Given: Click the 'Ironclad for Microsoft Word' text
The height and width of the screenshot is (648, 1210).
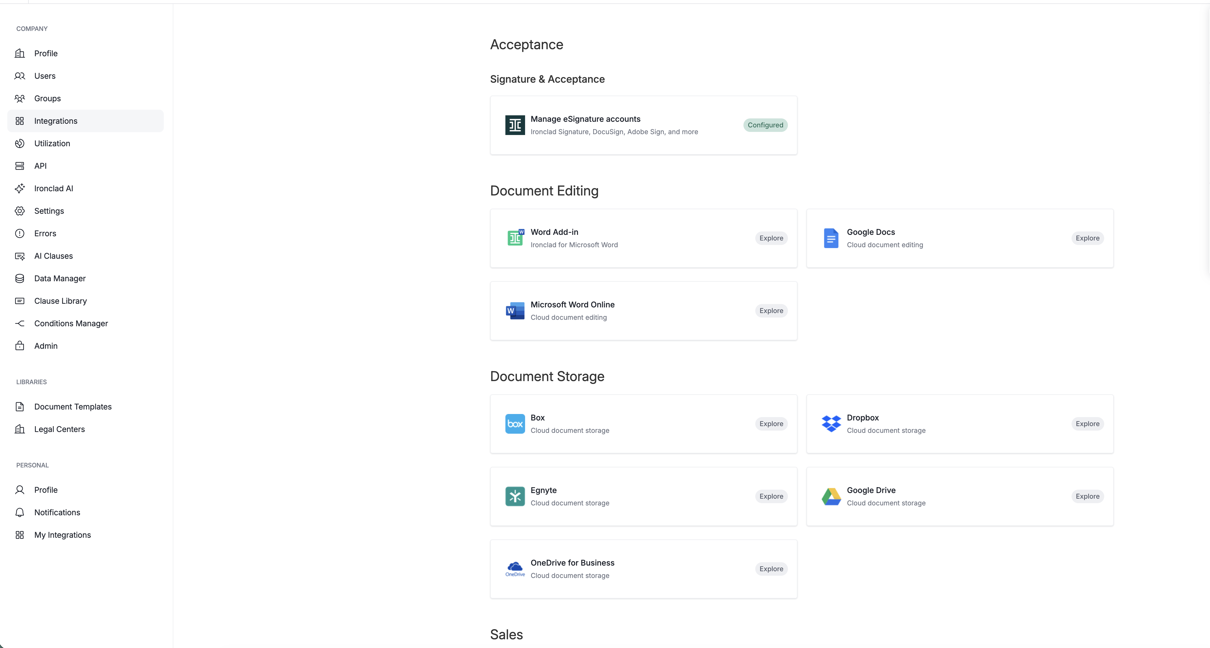Looking at the screenshot, I should (574, 245).
